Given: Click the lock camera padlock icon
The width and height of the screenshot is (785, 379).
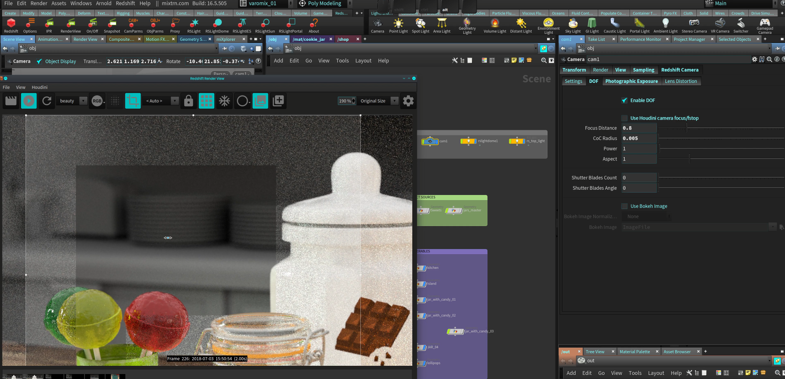Looking at the screenshot, I should coord(188,101).
